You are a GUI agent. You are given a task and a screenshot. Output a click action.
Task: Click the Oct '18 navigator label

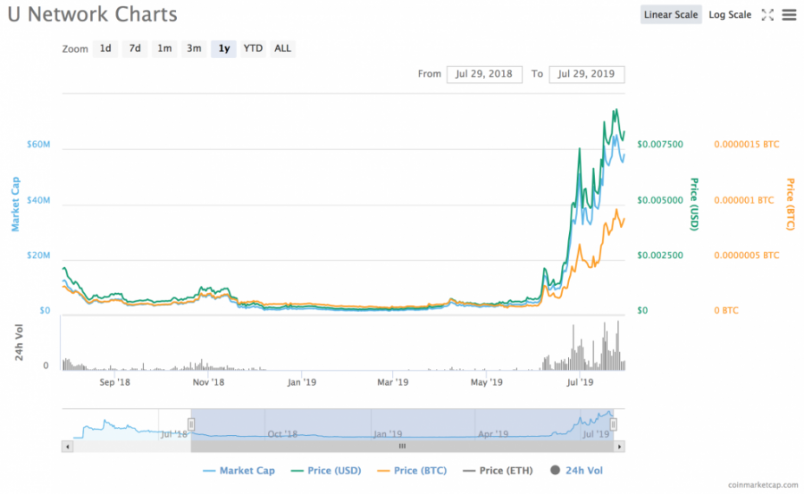tap(282, 434)
